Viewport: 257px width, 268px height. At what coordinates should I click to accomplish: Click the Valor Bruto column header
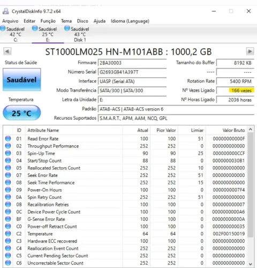coord(226,130)
